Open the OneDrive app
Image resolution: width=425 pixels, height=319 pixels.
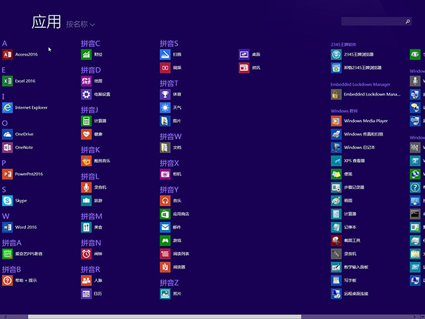[18, 134]
